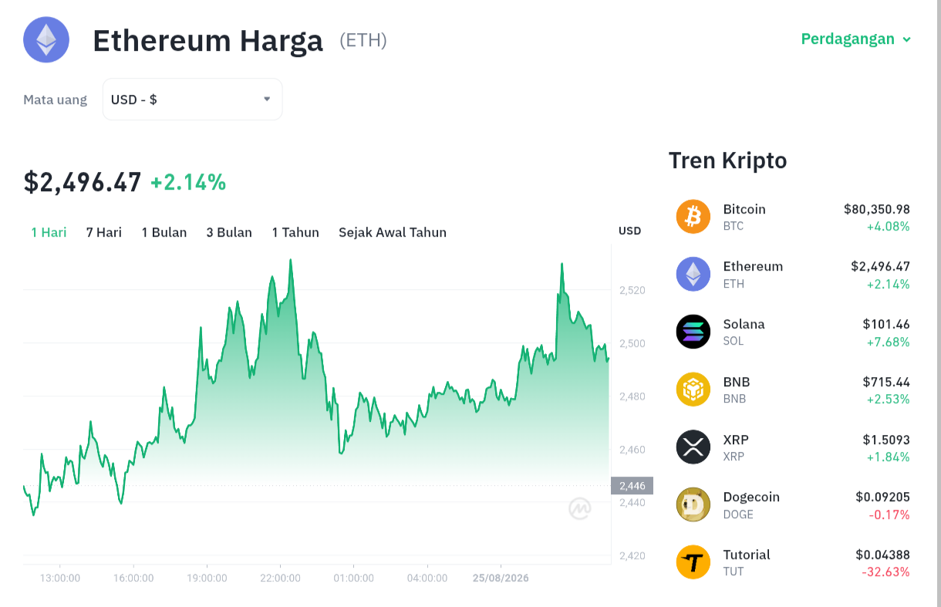Select the 1 Bulan chart range

[164, 232]
